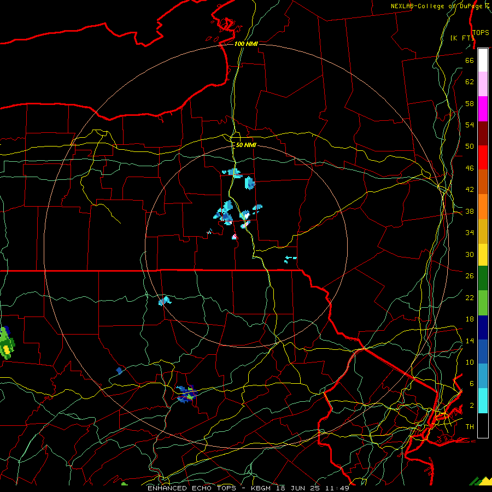Click the 66 value on the scale
Viewport: 492px width, 492px height.
470,60
